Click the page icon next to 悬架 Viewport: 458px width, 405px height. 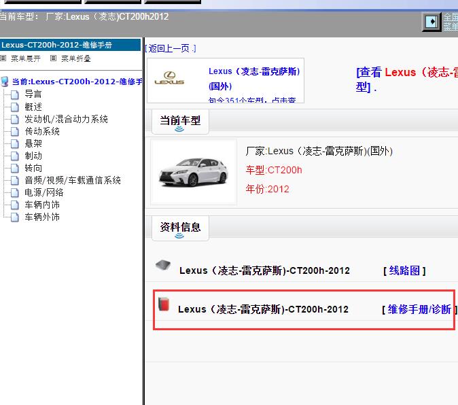(14, 143)
